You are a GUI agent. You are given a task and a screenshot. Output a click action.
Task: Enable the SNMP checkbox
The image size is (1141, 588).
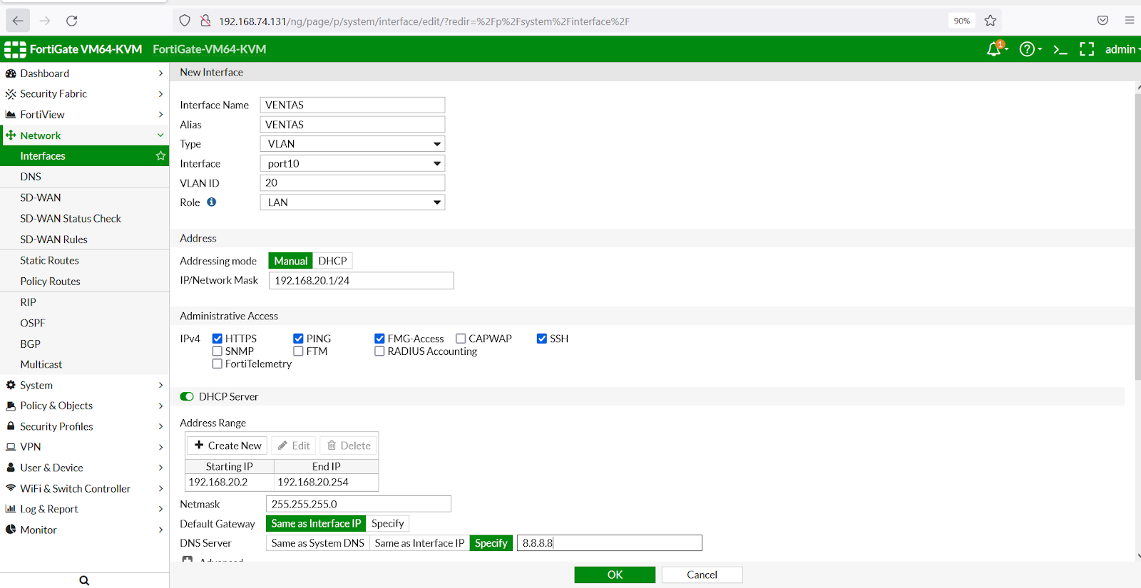[218, 351]
